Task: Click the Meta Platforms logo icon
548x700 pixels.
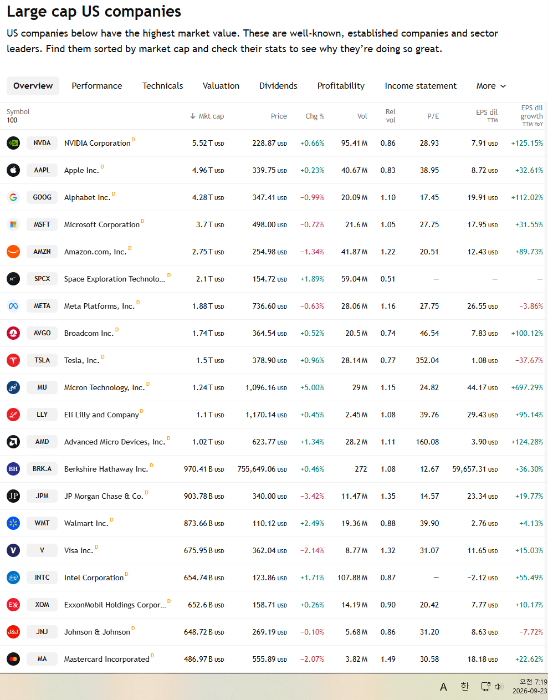Action: 13,306
